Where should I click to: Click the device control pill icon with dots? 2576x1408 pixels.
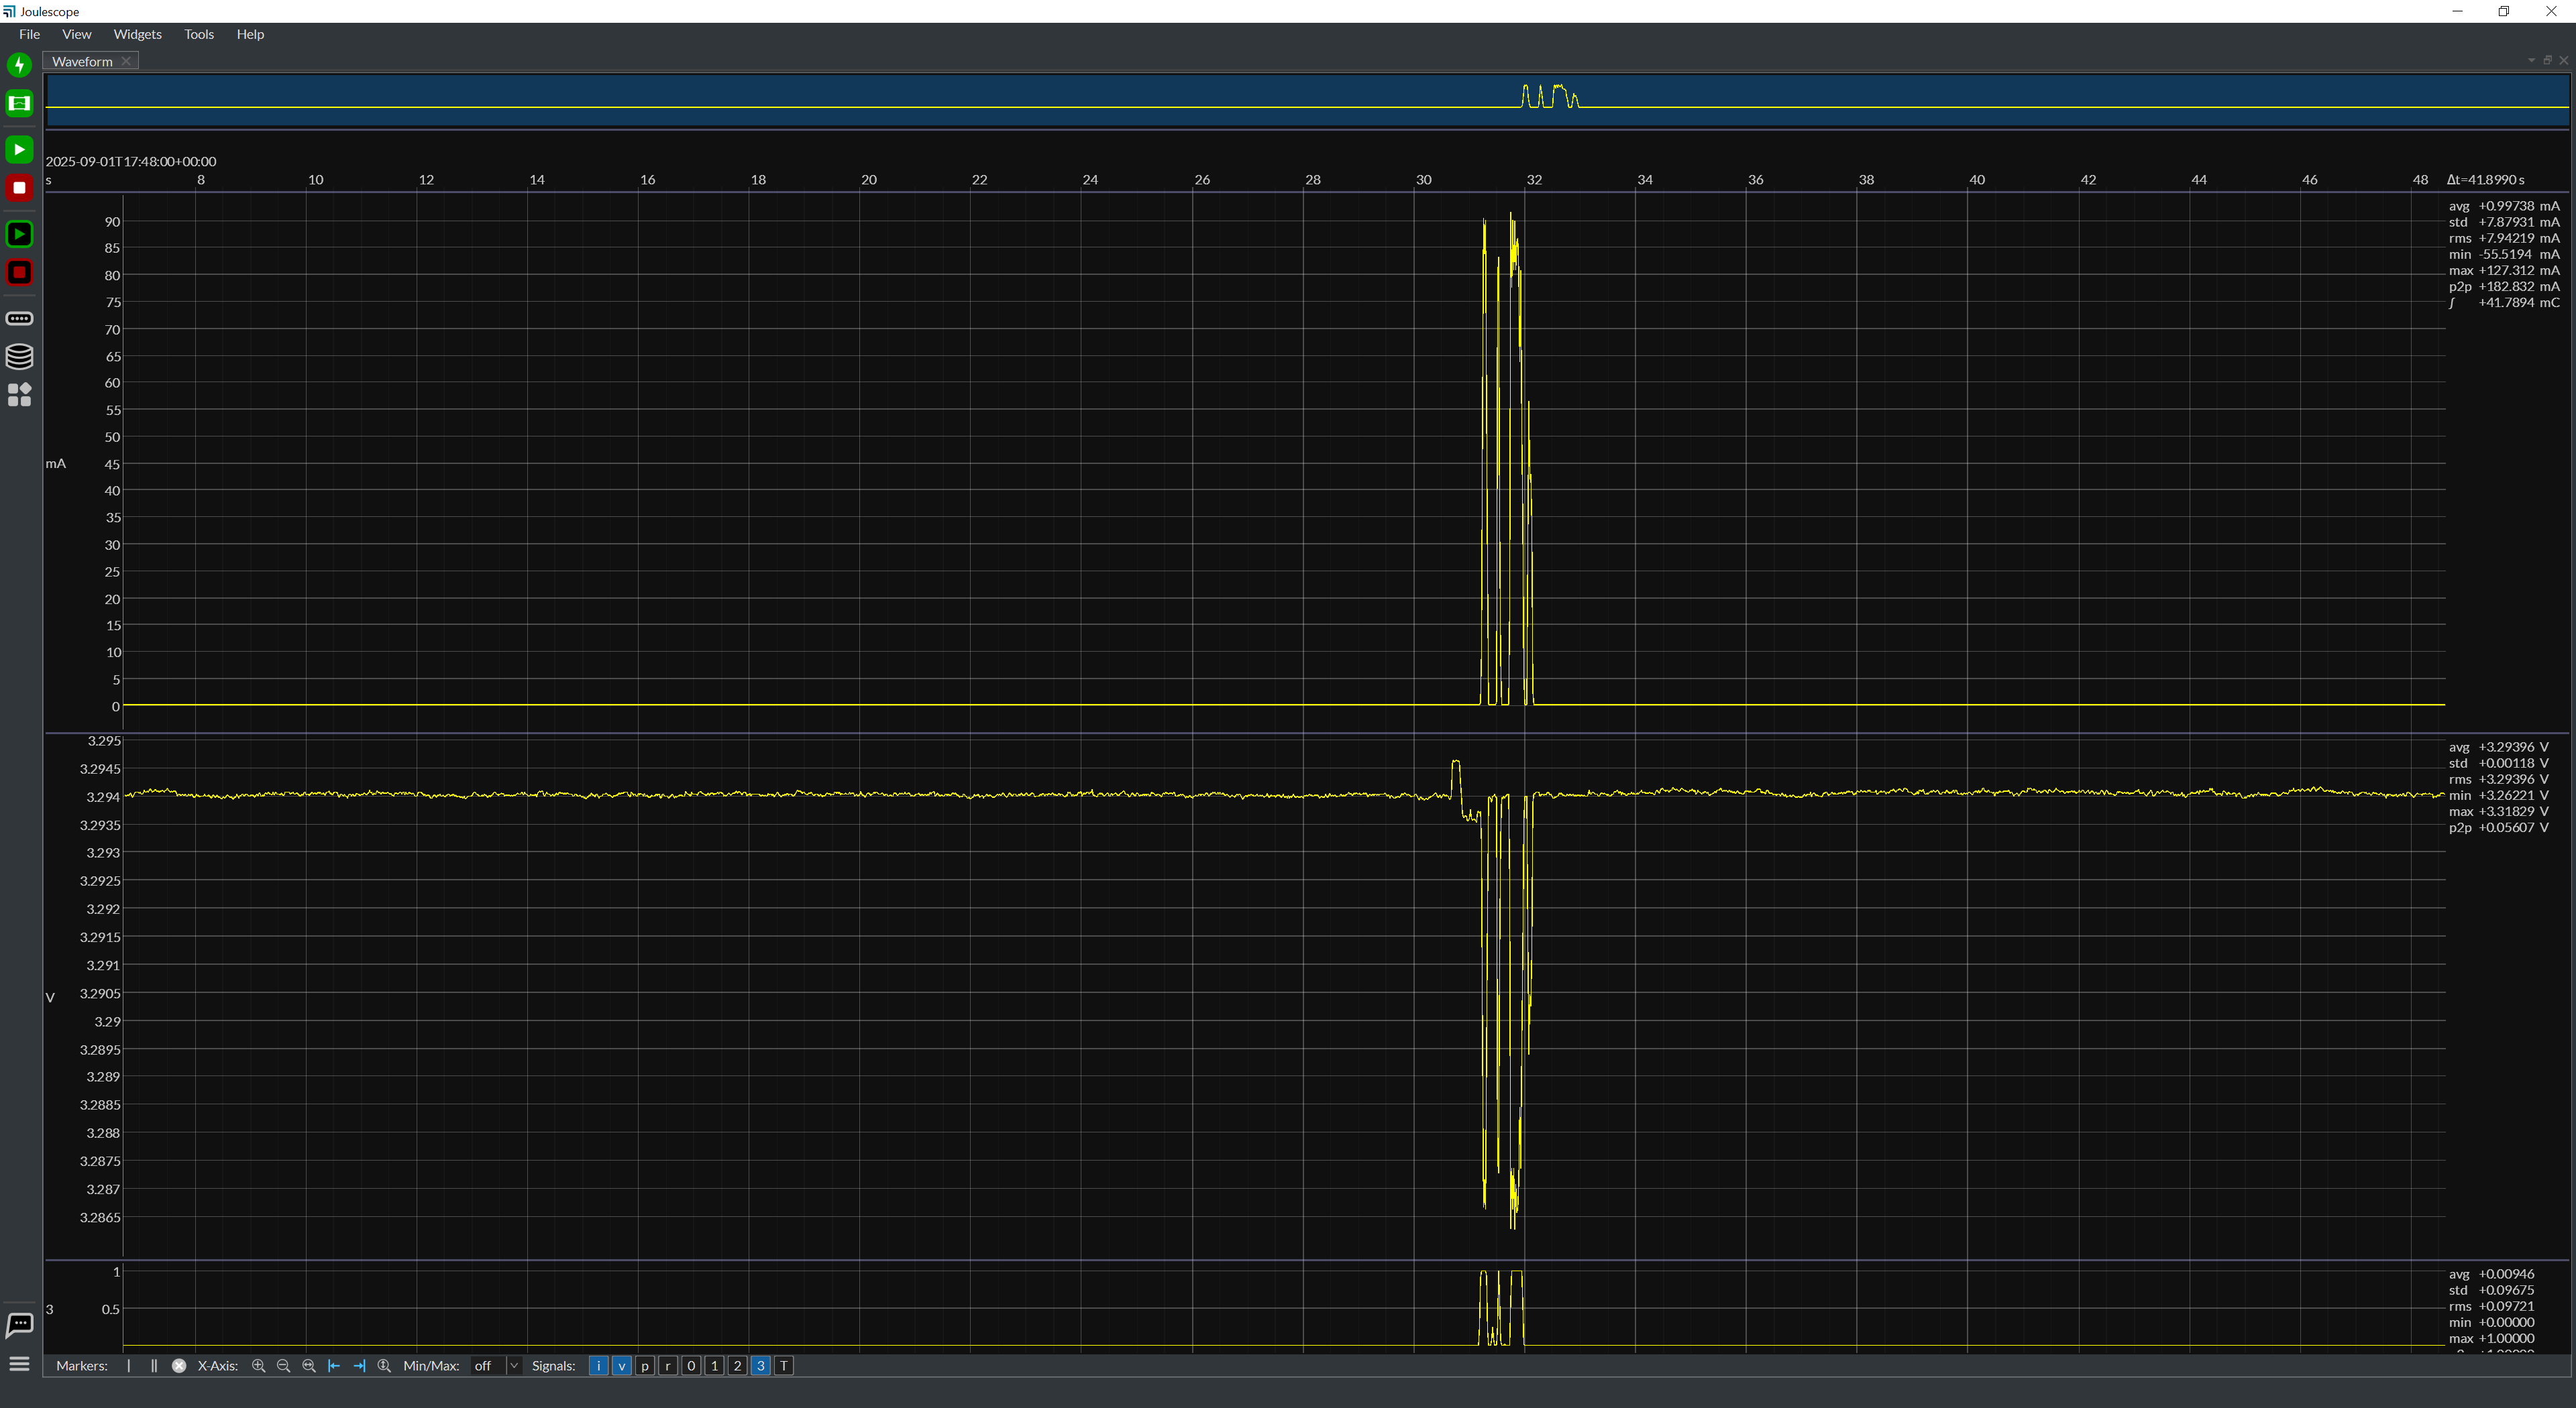tap(19, 318)
